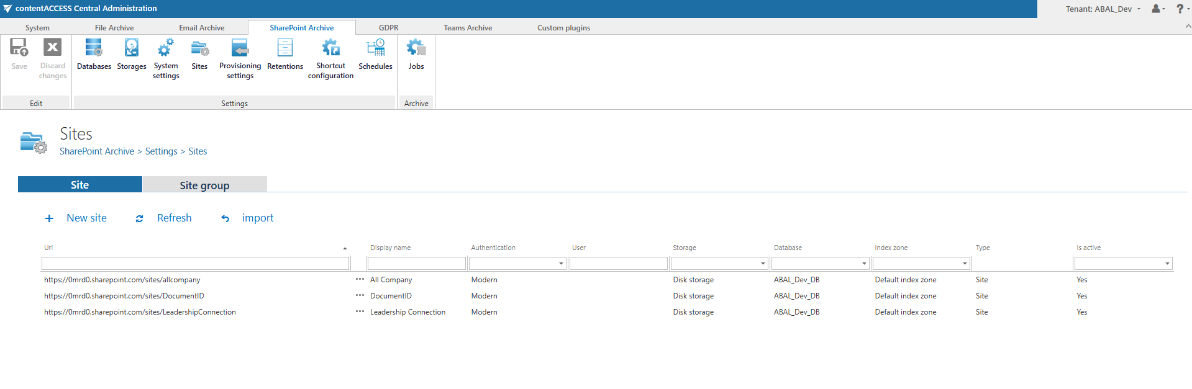Select the DocumentID site URL row
The image size is (1192, 389).
[x=124, y=296]
